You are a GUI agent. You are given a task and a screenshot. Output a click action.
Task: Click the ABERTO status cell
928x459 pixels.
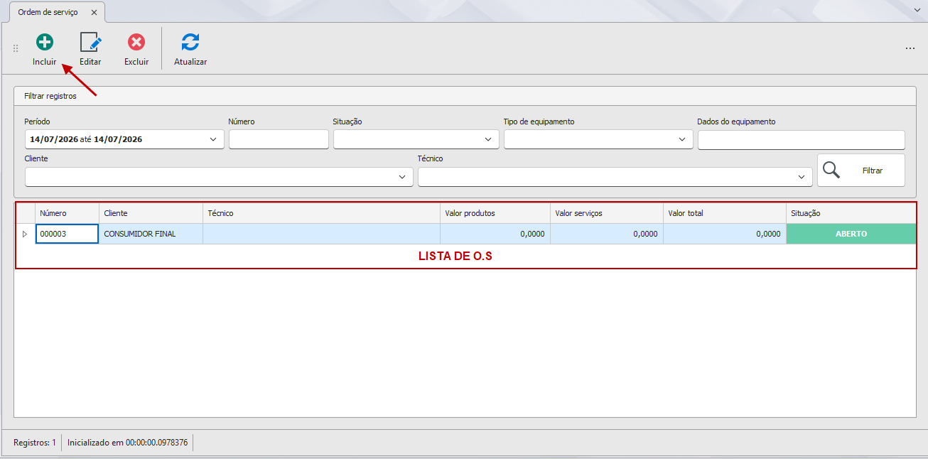pos(851,234)
